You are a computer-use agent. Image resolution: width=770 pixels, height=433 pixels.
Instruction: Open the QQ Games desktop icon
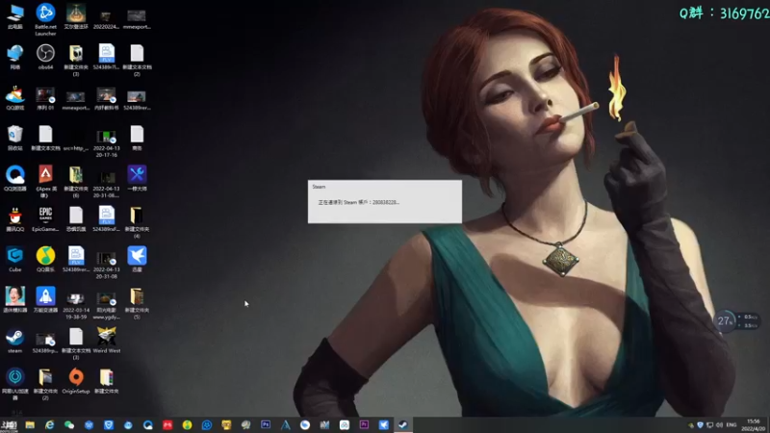(15, 97)
